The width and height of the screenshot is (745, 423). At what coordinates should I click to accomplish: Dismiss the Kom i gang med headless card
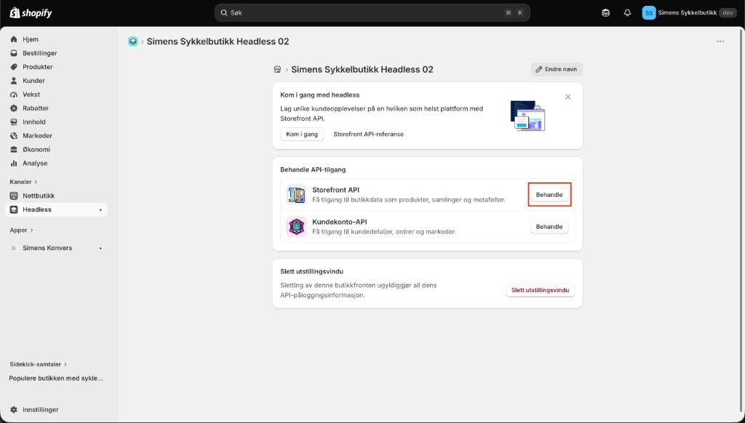pos(567,97)
